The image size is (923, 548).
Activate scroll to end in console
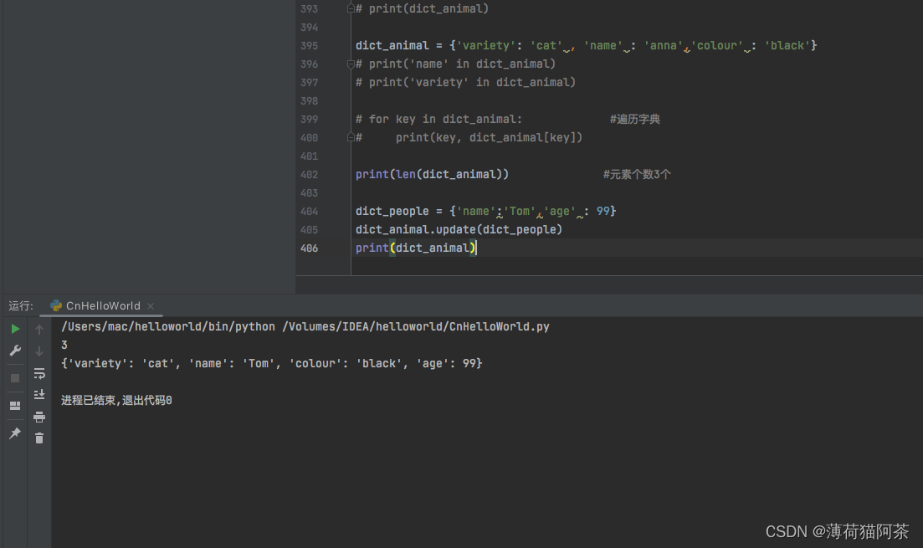[x=39, y=394]
